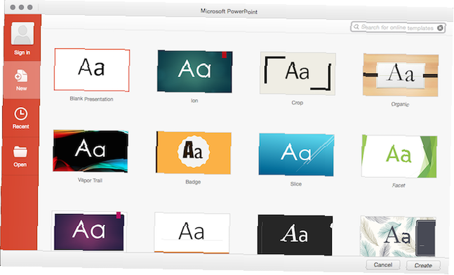The image size is (454, 275).
Task: Choose the Crop template thumbnail
Action: [x=298, y=73]
